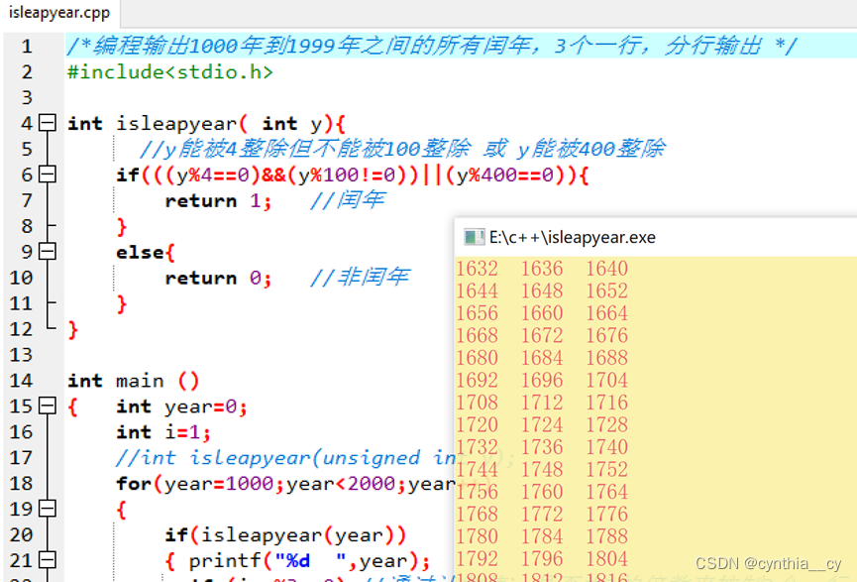The height and width of the screenshot is (582, 857).
Task: Click the empty area of the tab bar
Action: [396, 14]
